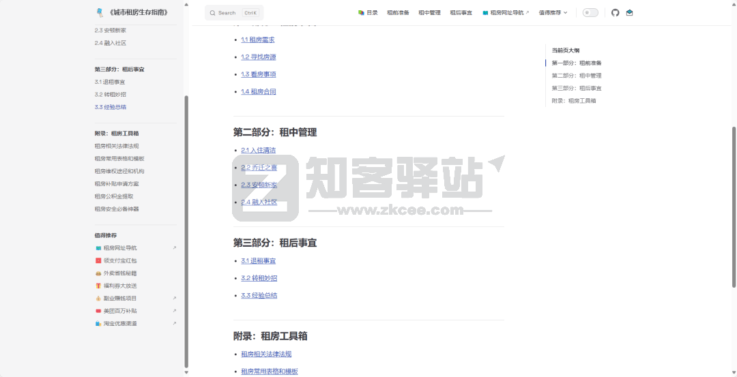Open the 2.1 入住清洁 content link

coord(259,150)
